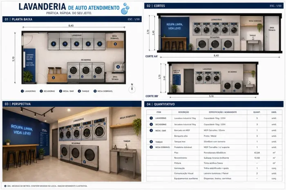Select legend marker 2 labeled Secadoras
This screenshot has height=190, width=286.
(41, 91)
